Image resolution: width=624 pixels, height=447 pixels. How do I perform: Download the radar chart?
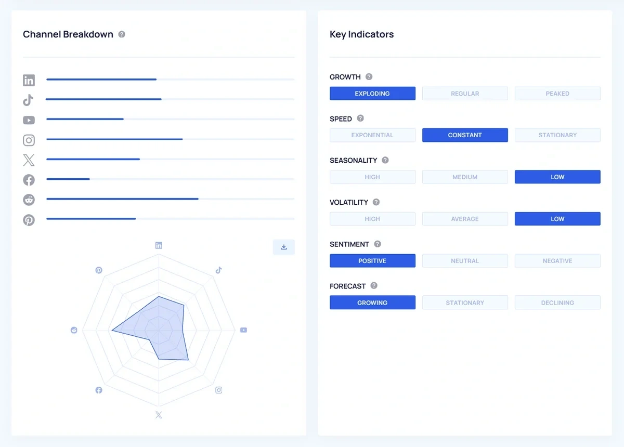pyautogui.click(x=284, y=247)
